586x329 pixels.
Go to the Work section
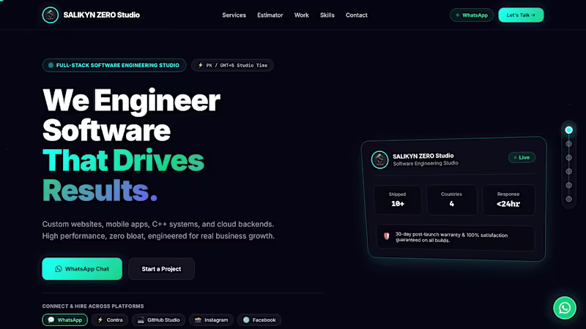[301, 15]
